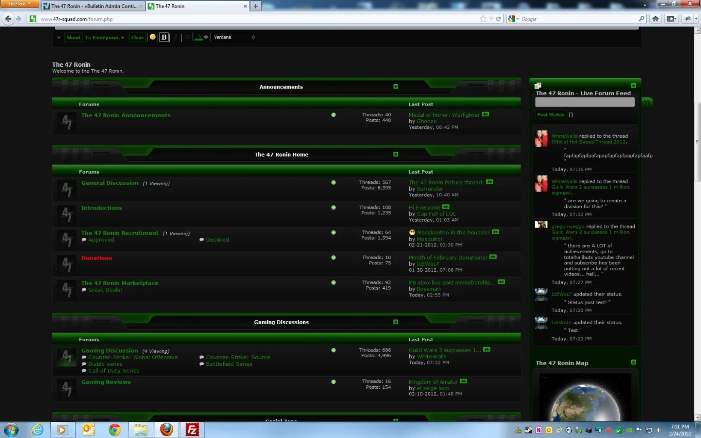Collapse the Announcements category
Screen dimensions: 701x438
coord(396,86)
